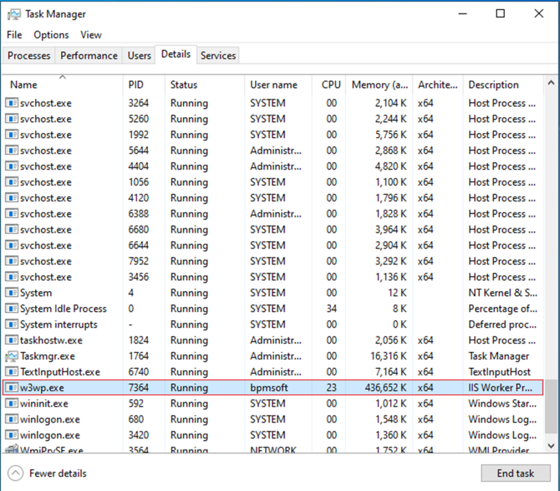Screen dimensions: 560x491
Task: Click the System interrupts icon
Action: [x=11, y=324]
